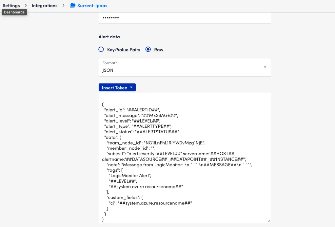The width and height of the screenshot is (335, 227).
Task: Open the Insert Token menu
Action: 117,87
